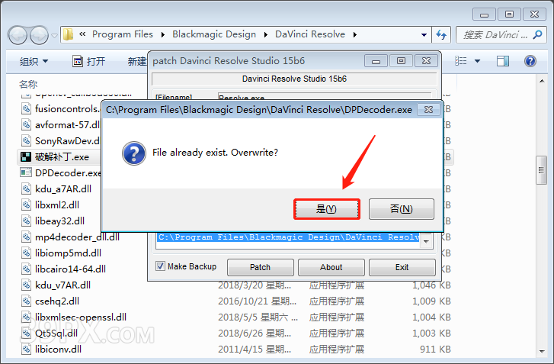Viewport: 554px width, 364px height.
Task: Select libxml2.dll file
Action: pyautogui.click(x=57, y=205)
